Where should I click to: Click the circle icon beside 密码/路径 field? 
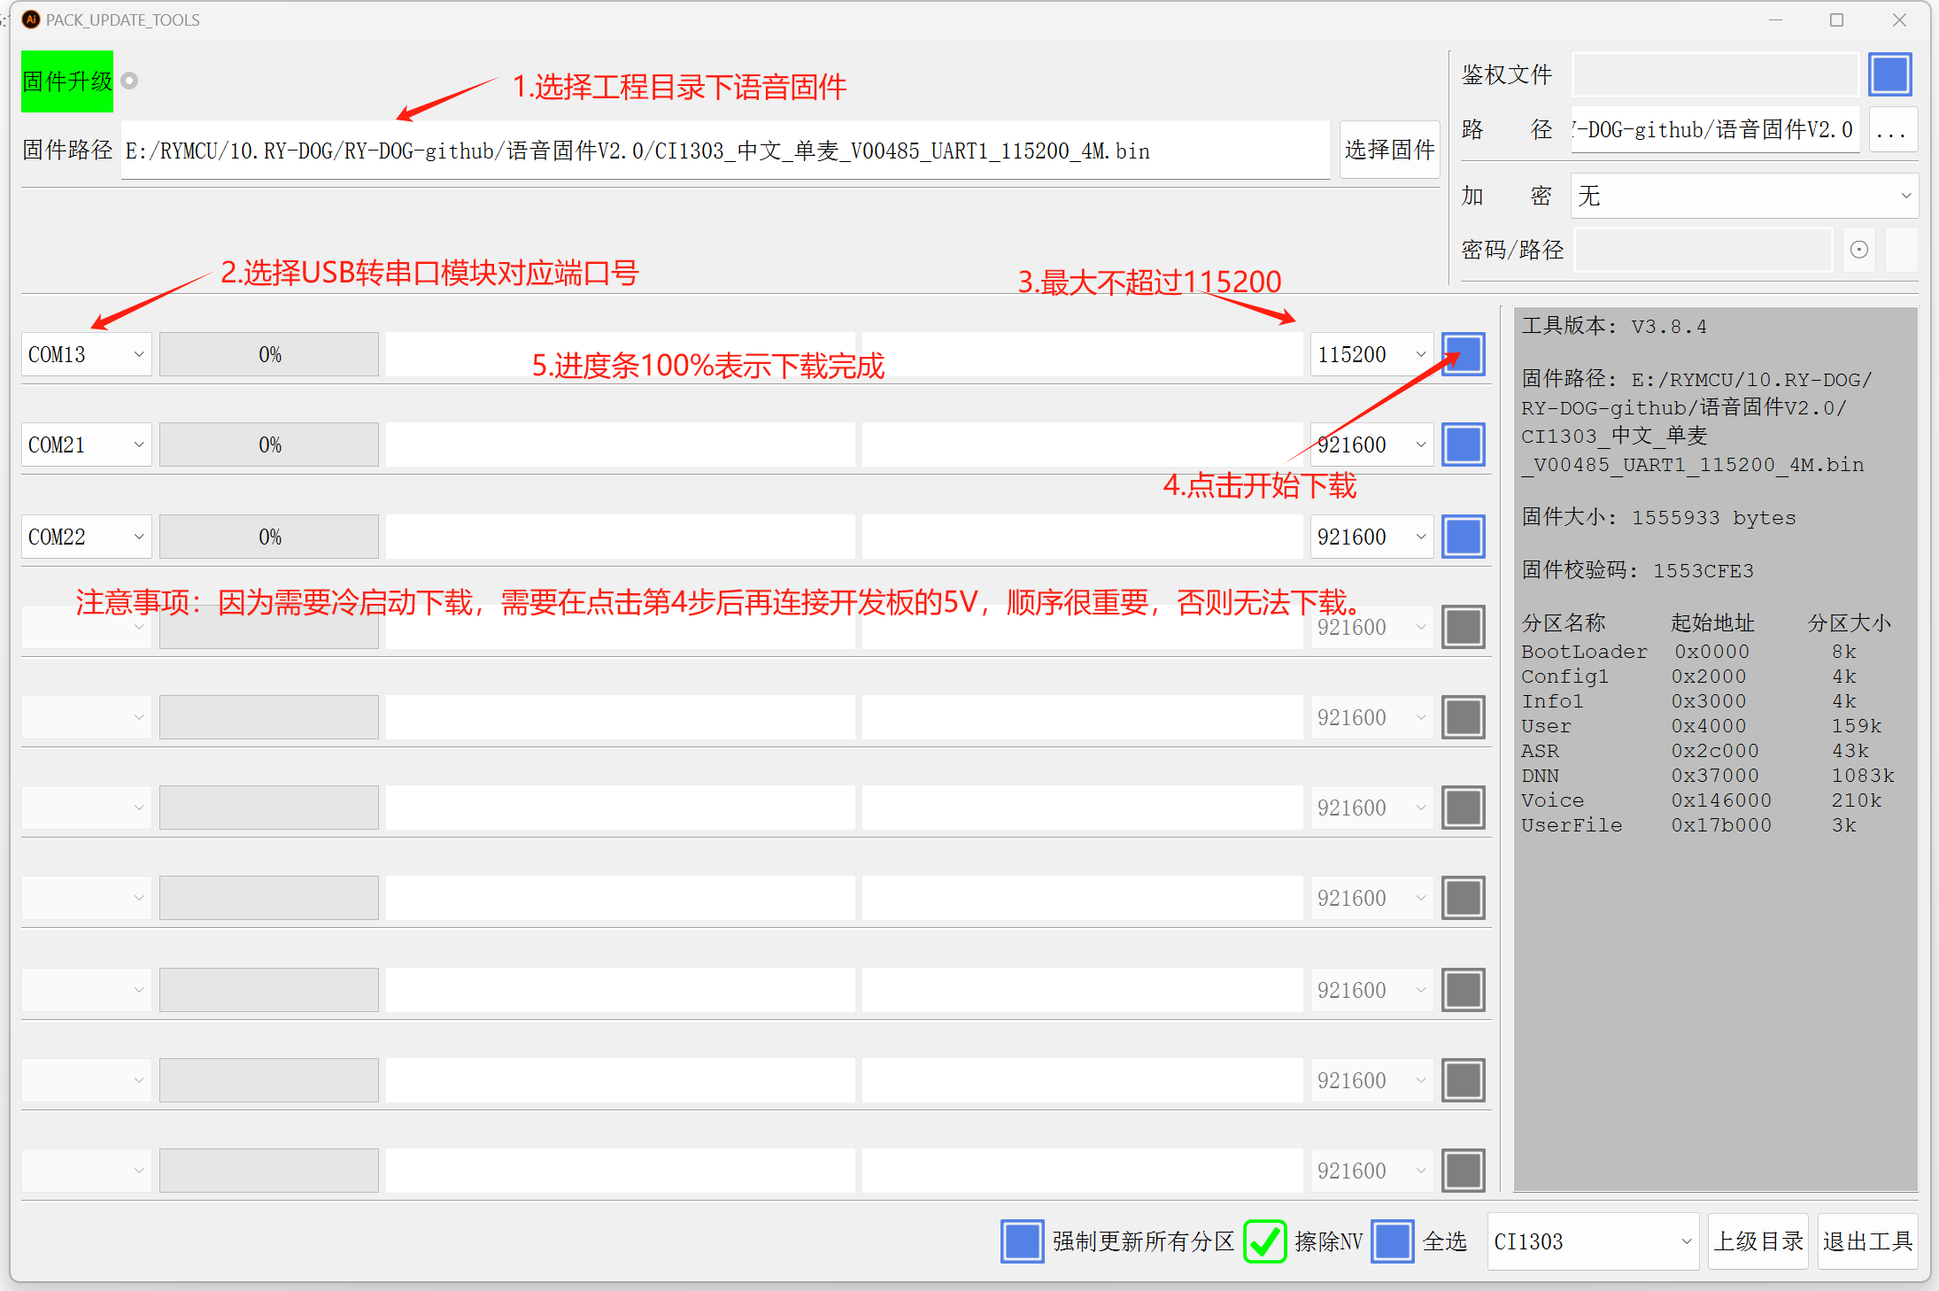coord(1858,250)
